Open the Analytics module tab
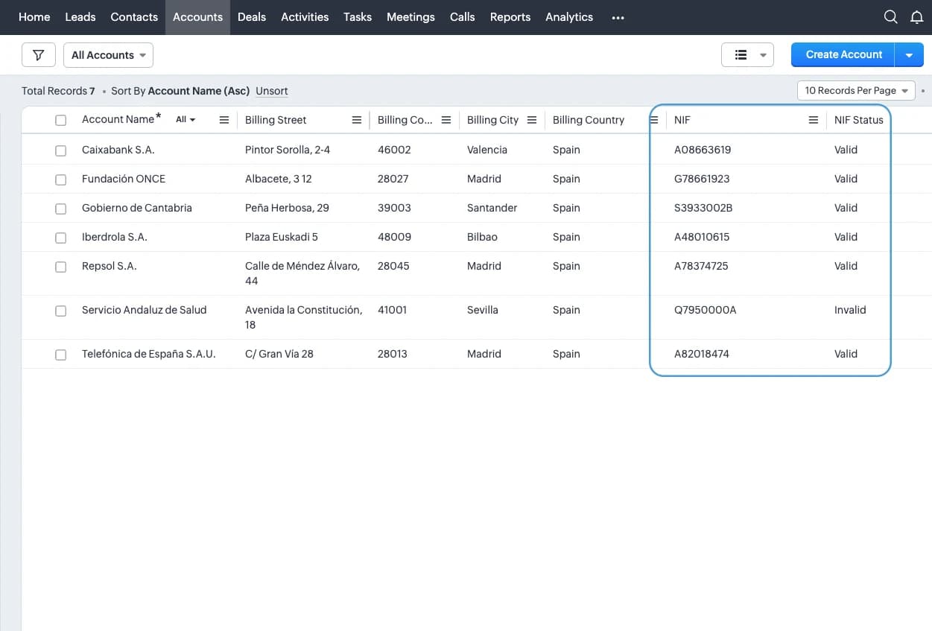This screenshot has width=932, height=631. (569, 17)
